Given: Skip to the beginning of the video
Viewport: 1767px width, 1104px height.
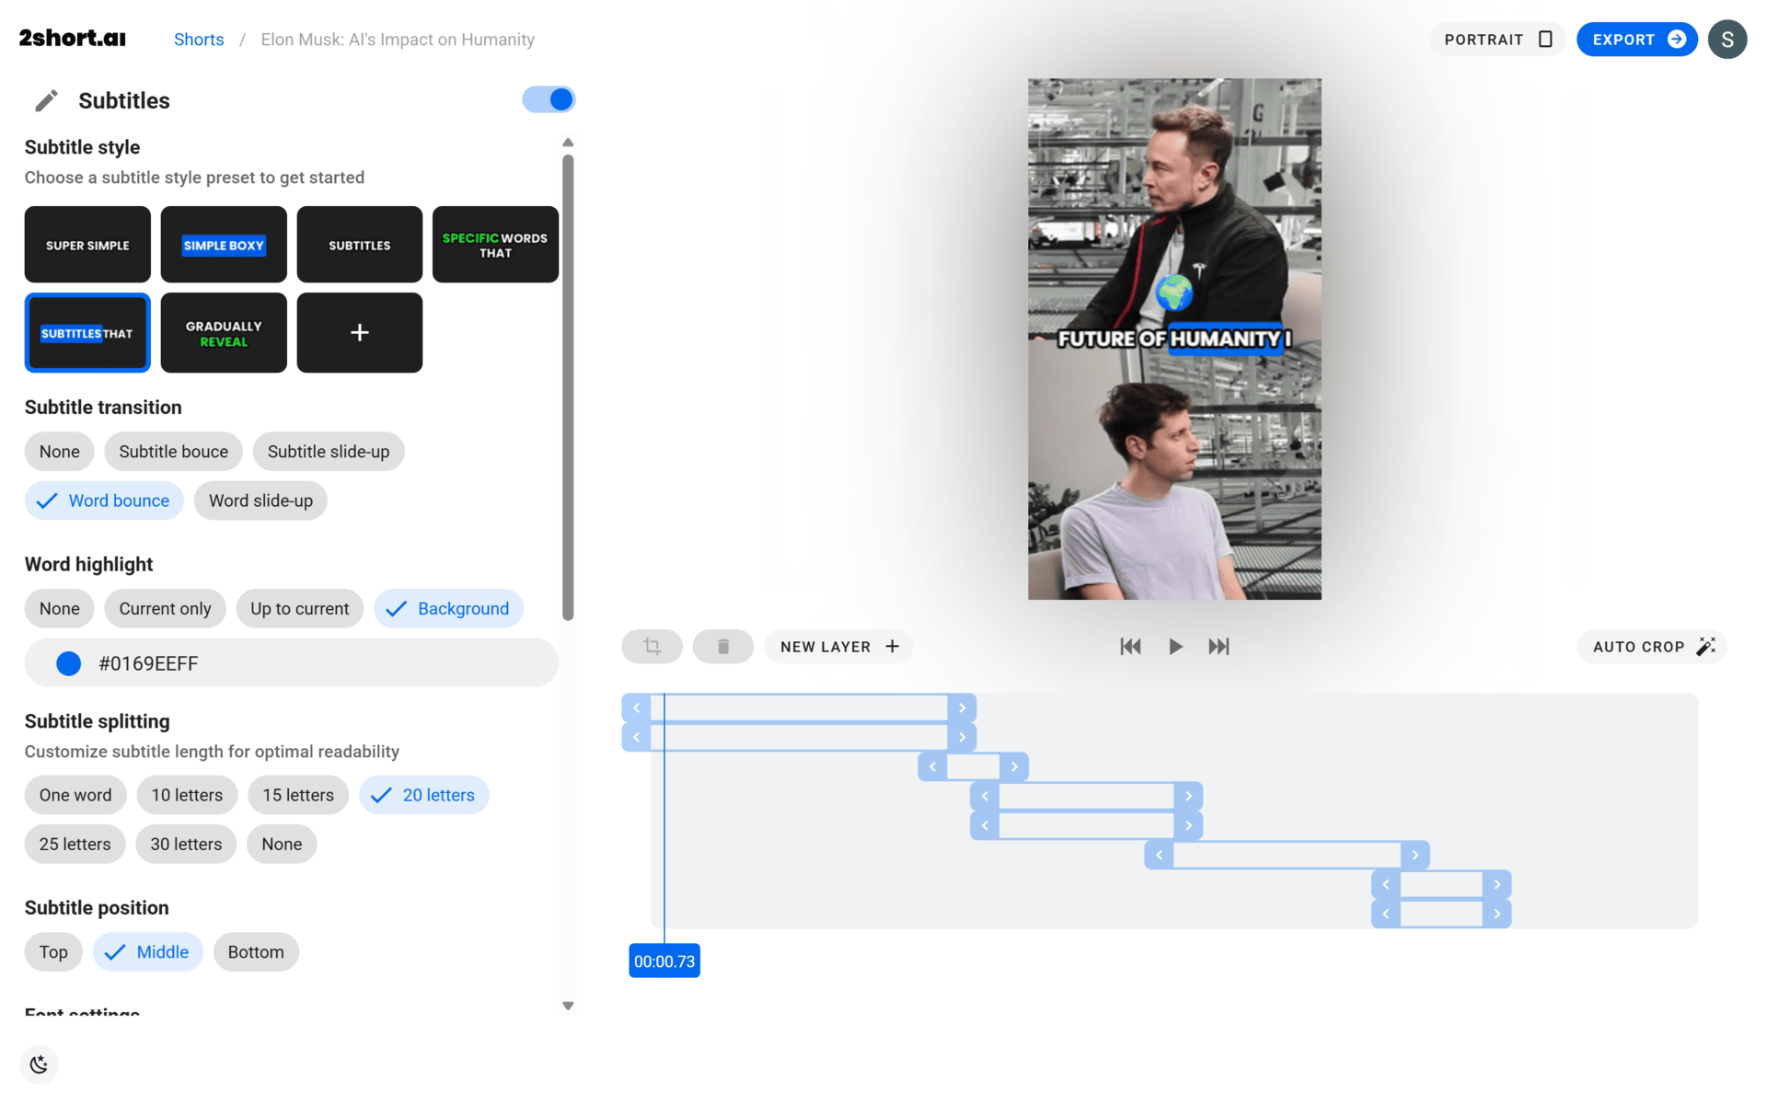Looking at the screenshot, I should coord(1130,646).
